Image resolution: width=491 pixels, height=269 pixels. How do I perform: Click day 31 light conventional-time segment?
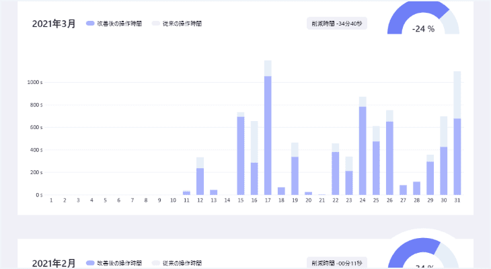click(x=457, y=95)
